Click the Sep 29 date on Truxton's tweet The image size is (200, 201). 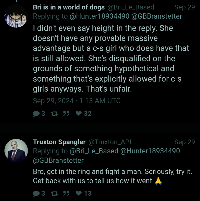coord(184,142)
